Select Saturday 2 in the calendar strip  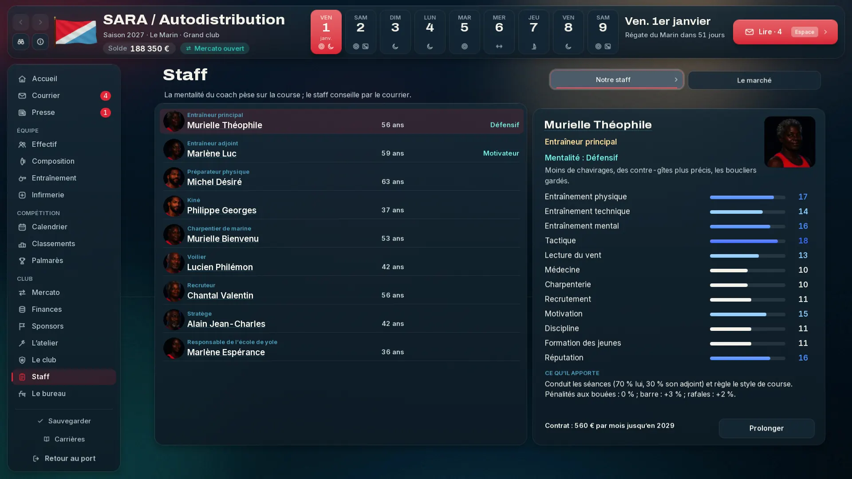pos(360,32)
